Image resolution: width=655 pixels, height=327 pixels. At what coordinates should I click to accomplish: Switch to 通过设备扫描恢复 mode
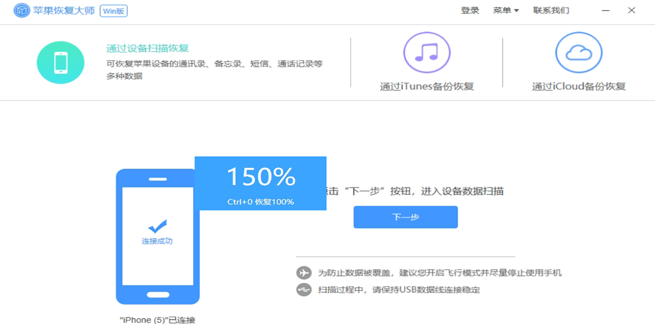click(x=147, y=49)
